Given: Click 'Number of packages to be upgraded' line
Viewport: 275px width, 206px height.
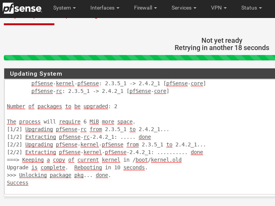Looking at the screenshot, I should coord(62,107).
